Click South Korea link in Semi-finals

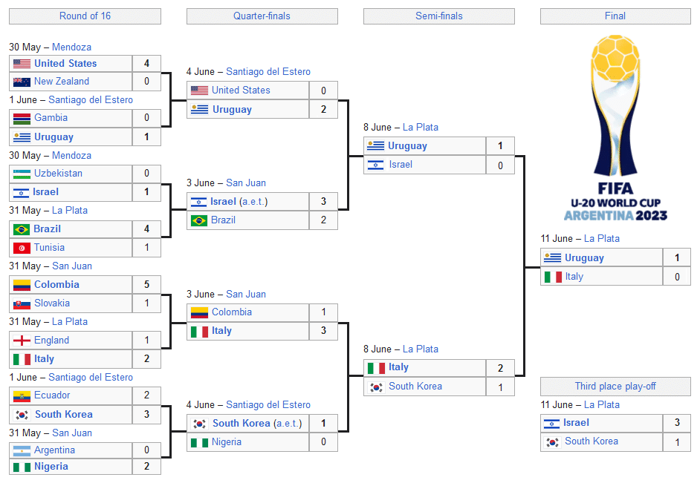point(415,387)
